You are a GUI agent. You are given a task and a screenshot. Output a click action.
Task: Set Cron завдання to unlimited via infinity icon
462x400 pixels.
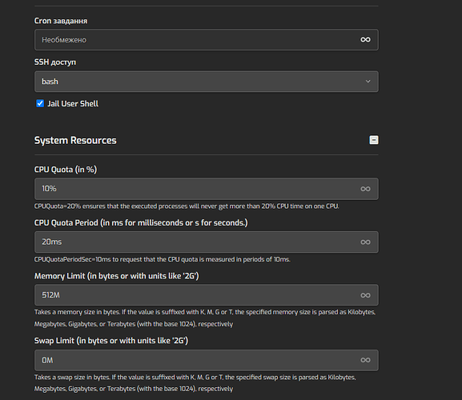pos(365,39)
